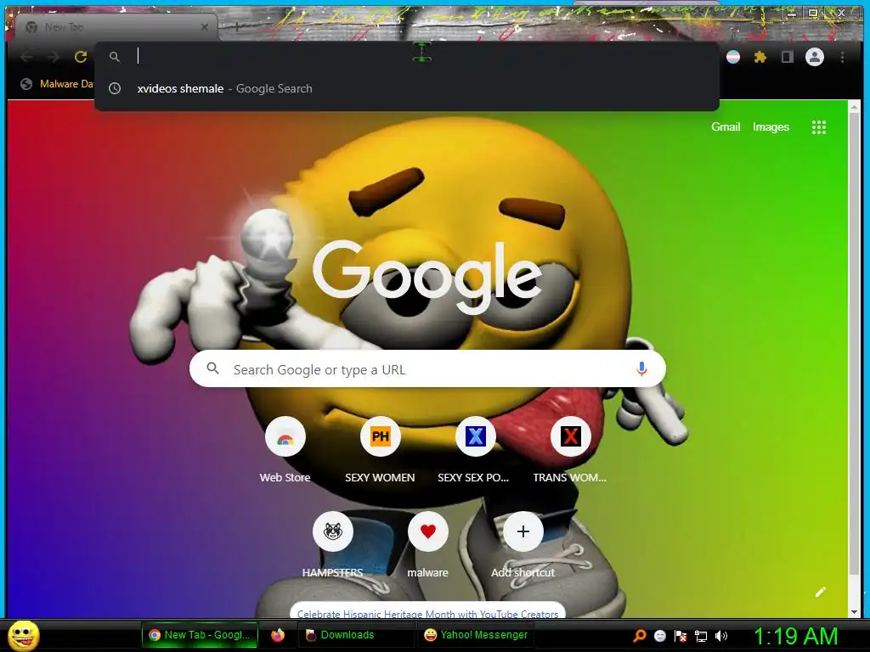Open the volume speaker tray icon
The height and width of the screenshot is (652, 870).
721,636
